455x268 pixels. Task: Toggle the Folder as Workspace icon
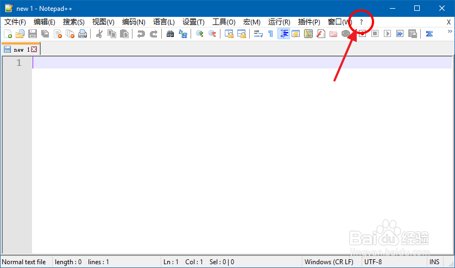(333, 34)
